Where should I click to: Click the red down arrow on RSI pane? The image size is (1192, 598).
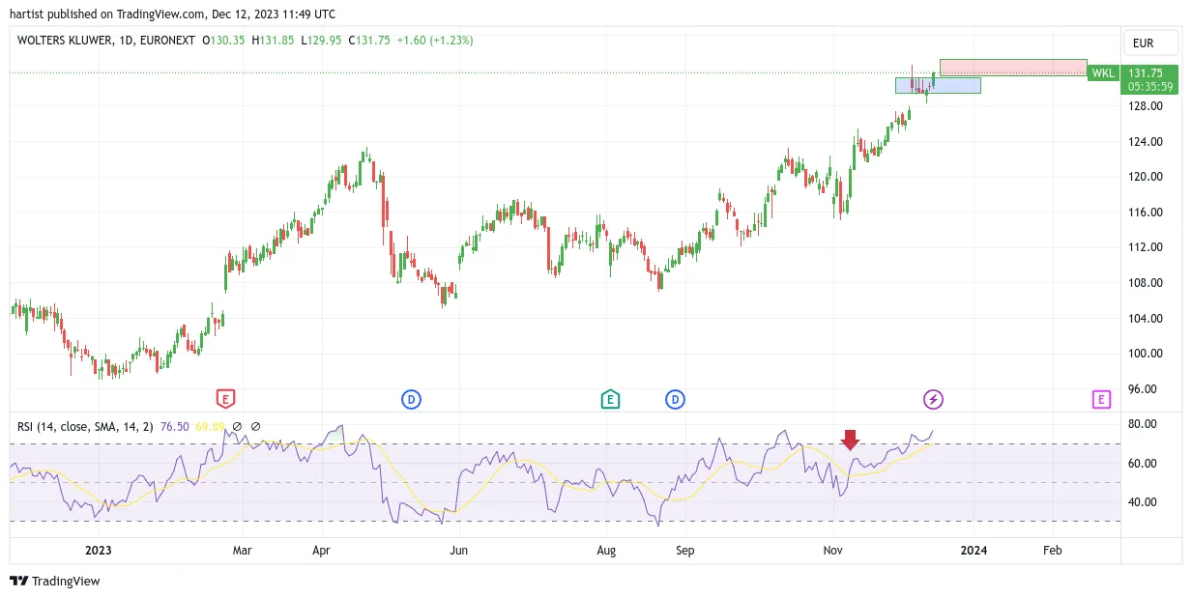pos(850,441)
